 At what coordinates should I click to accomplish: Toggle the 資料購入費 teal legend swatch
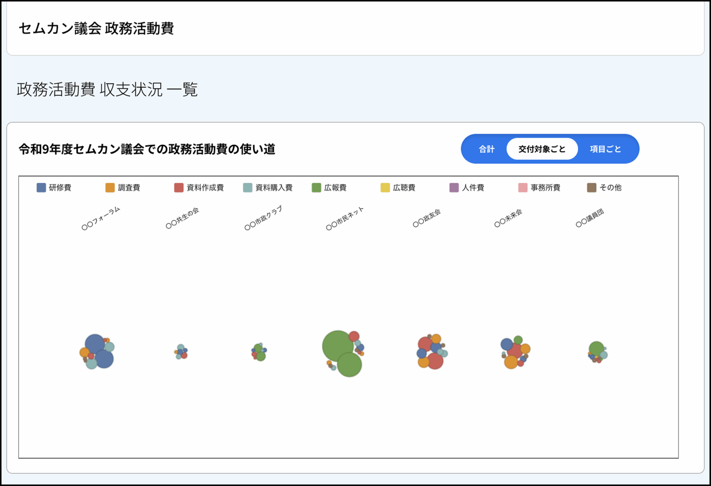[x=247, y=188]
